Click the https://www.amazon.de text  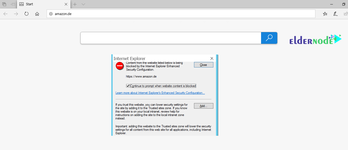pyautogui.click(x=141, y=76)
